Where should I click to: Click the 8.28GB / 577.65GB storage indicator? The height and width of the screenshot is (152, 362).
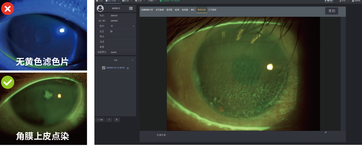tap(169, 1)
